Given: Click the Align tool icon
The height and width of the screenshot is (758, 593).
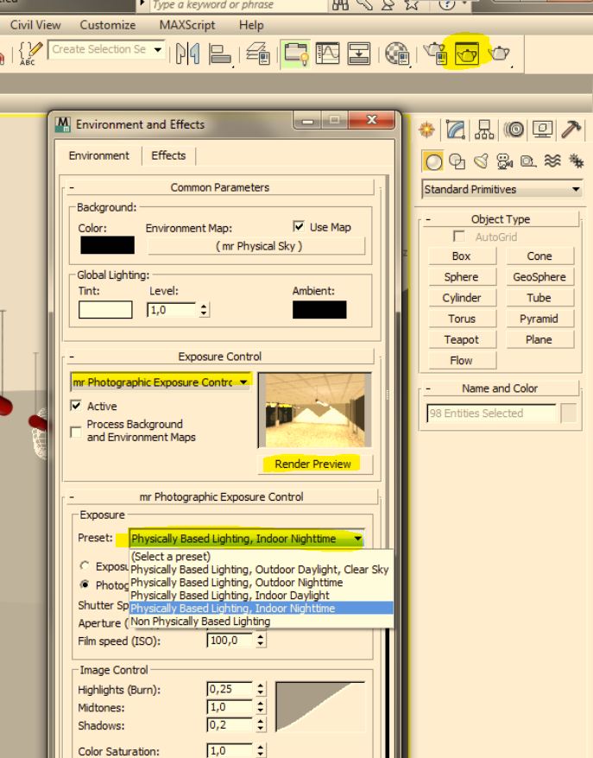Looking at the screenshot, I should [x=220, y=54].
